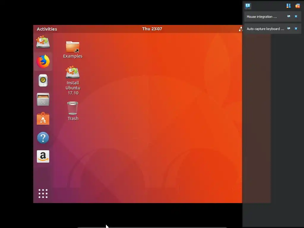Open Amazon launcher in the dock
This screenshot has width=304, height=228.
43,156
